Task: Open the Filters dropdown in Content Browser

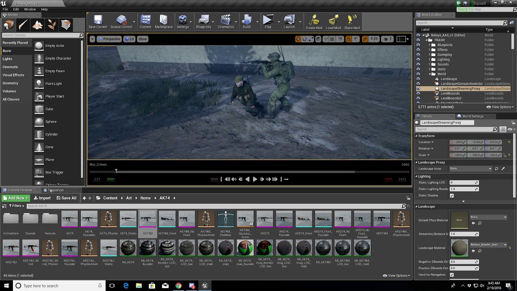Action: click(x=17, y=206)
